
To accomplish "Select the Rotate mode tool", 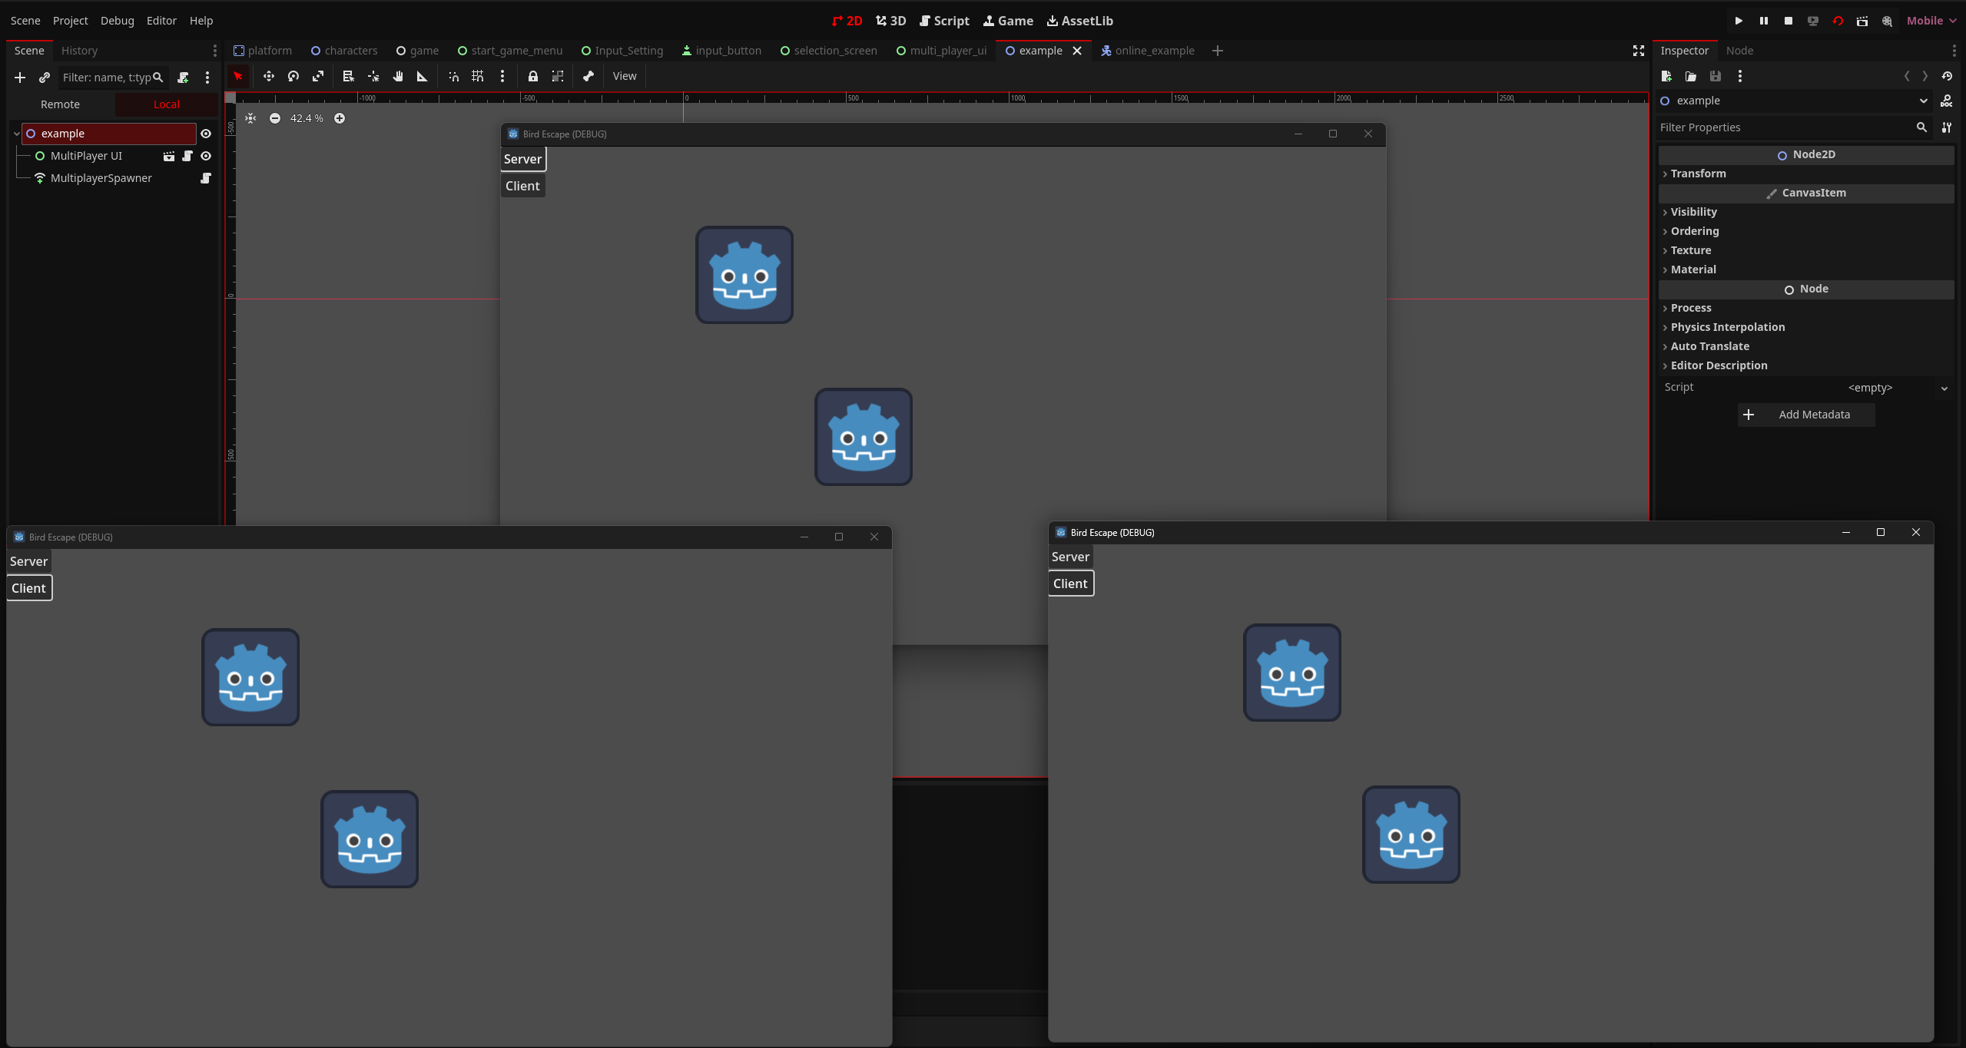I will tap(293, 76).
